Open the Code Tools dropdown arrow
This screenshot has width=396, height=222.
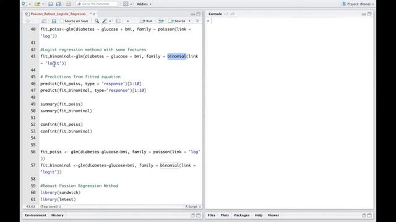110,22
